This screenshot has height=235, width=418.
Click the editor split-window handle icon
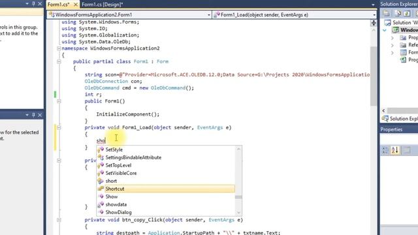[x=374, y=23]
